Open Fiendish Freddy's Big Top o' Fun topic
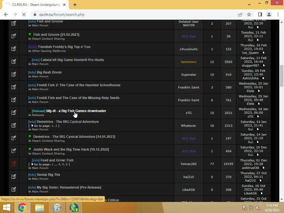The width and height of the screenshot is (284, 213). point(64,47)
